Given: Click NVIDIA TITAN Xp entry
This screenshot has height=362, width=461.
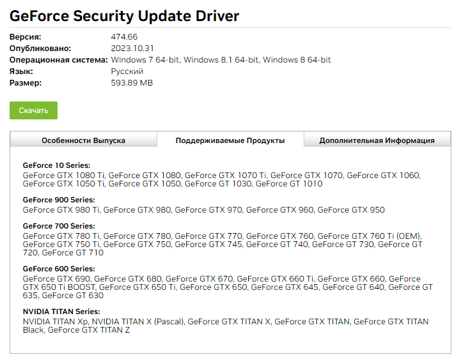Looking at the screenshot, I should pos(55,322).
